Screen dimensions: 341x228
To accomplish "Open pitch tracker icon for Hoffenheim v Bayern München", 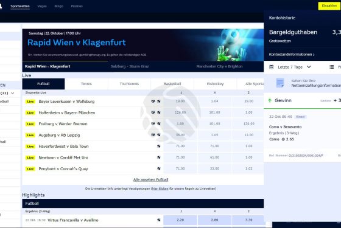I will pyautogui.click(x=153, y=112).
